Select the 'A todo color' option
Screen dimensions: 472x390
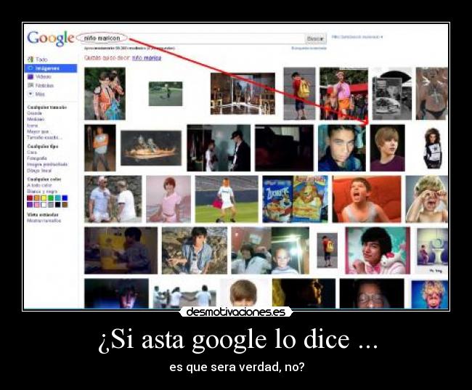click(x=39, y=185)
